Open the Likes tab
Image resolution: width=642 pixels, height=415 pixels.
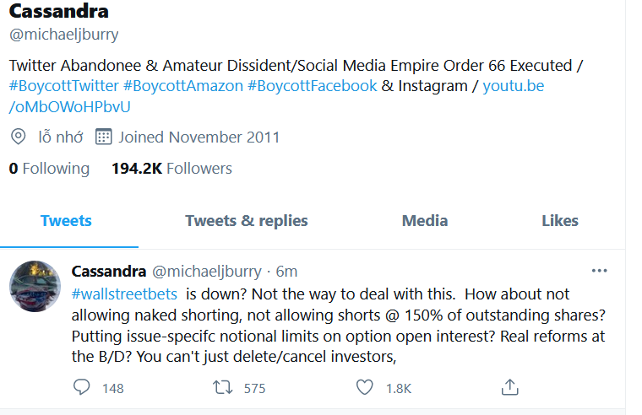560,221
